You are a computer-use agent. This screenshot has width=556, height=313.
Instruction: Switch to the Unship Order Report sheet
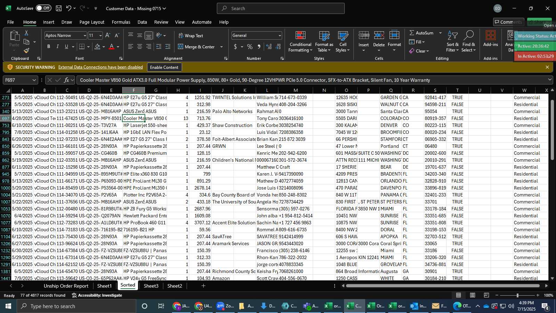coord(66,286)
